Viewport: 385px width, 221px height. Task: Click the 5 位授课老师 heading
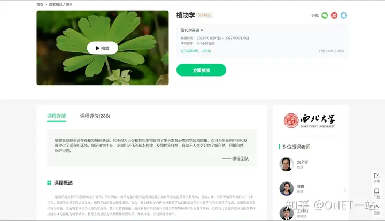[x=296, y=147]
